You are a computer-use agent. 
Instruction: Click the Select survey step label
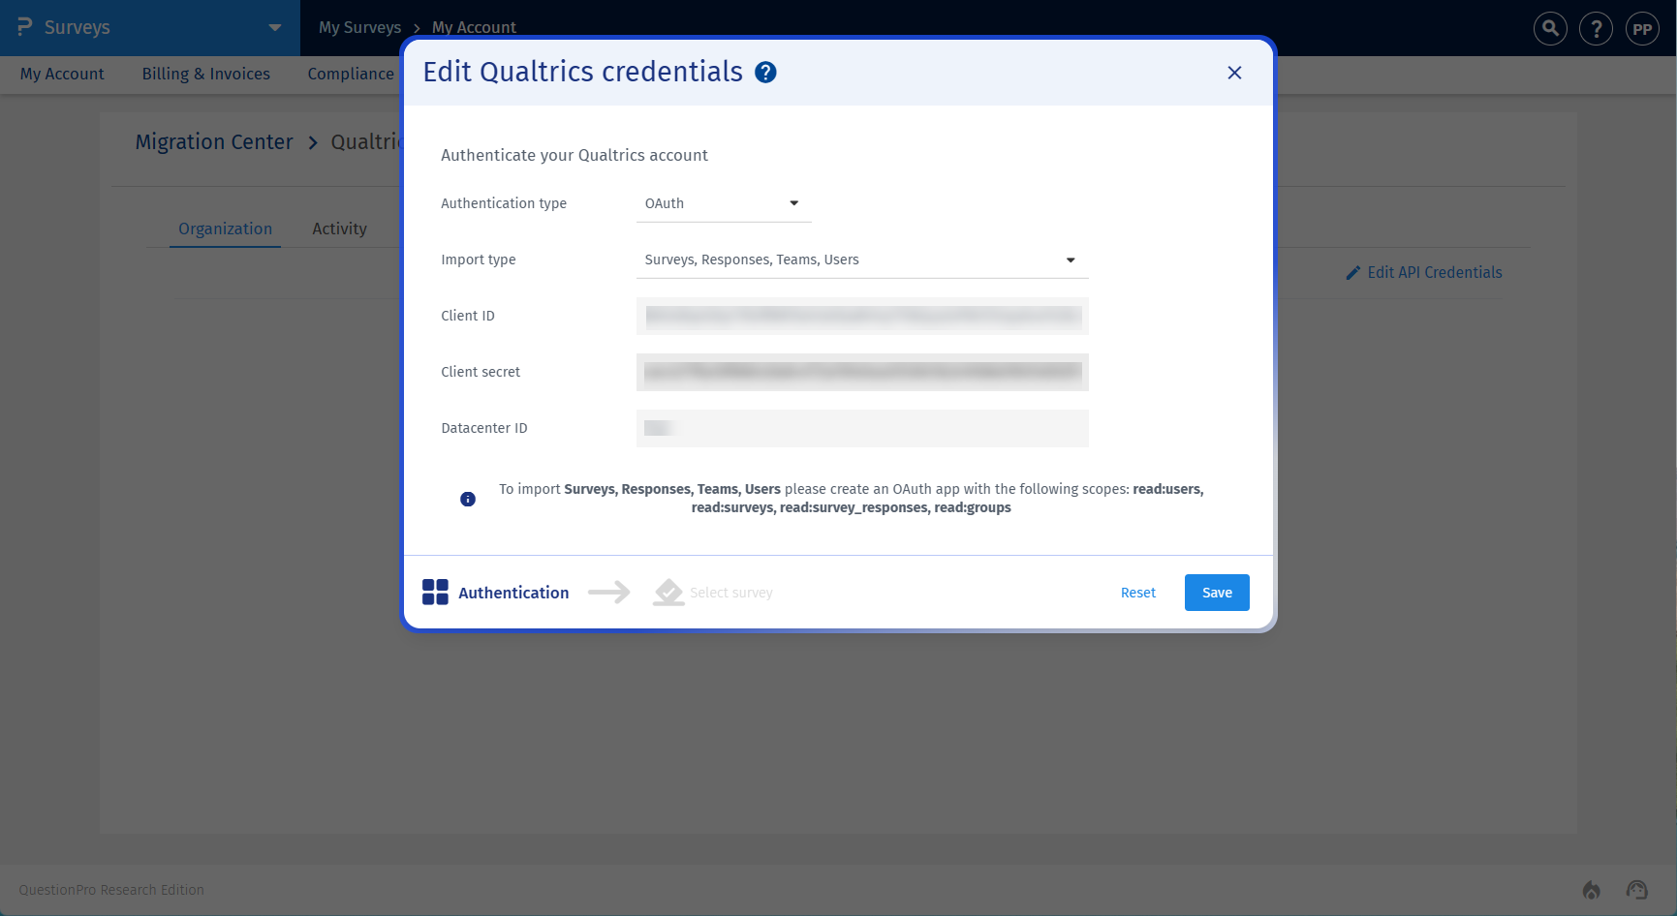731,593
